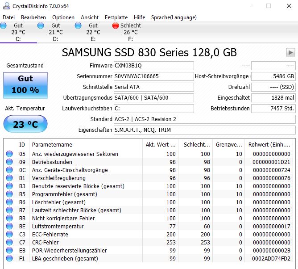Click status icon for Nicht korrigierbare Fehler
This screenshot has height=269, width=298.
click(x=9, y=218)
